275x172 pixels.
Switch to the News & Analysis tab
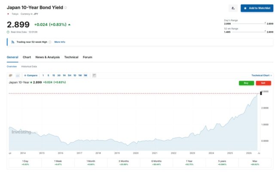click(48, 57)
